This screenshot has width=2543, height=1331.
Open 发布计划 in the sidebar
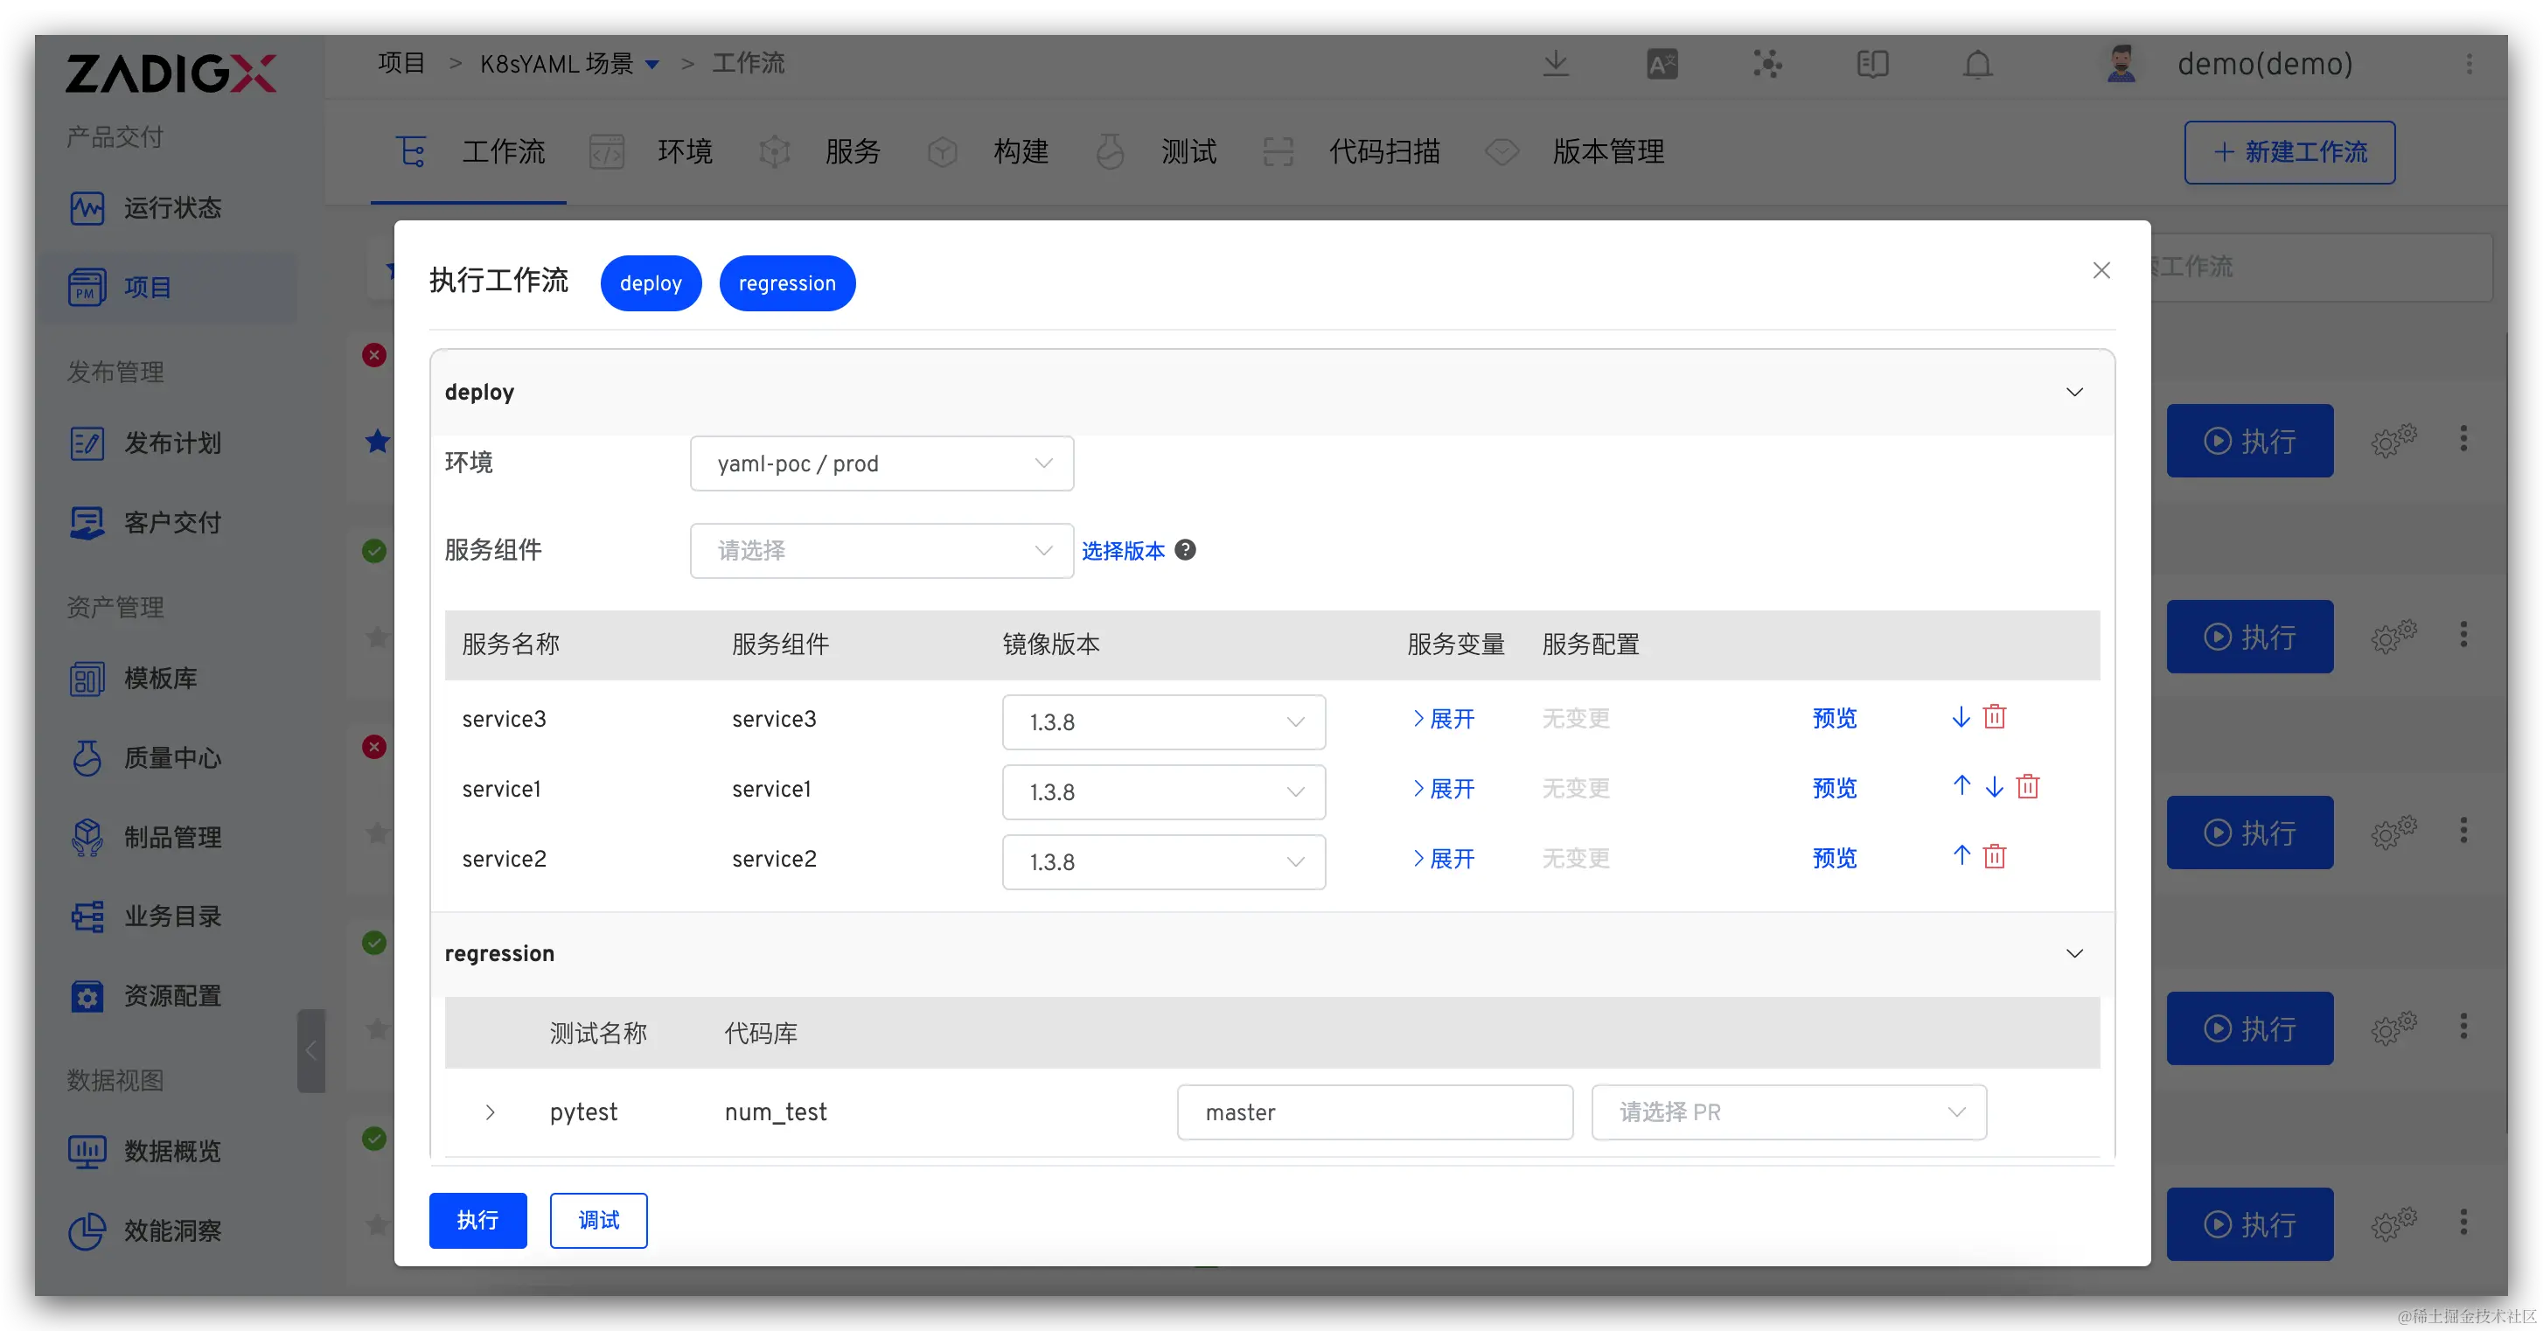point(171,443)
